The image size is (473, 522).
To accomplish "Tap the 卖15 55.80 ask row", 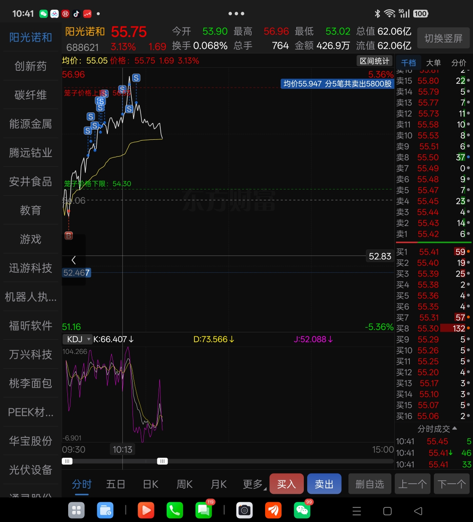I will pos(433,81).
